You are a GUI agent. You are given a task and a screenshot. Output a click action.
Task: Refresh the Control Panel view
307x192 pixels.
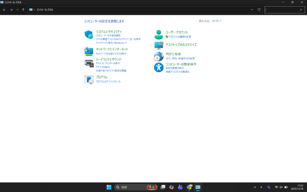[259, 10]
